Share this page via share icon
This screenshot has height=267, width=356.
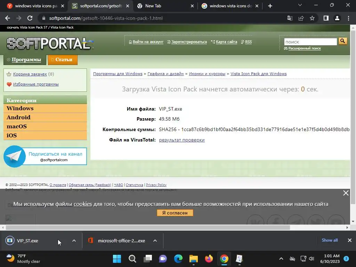point(301,18)
